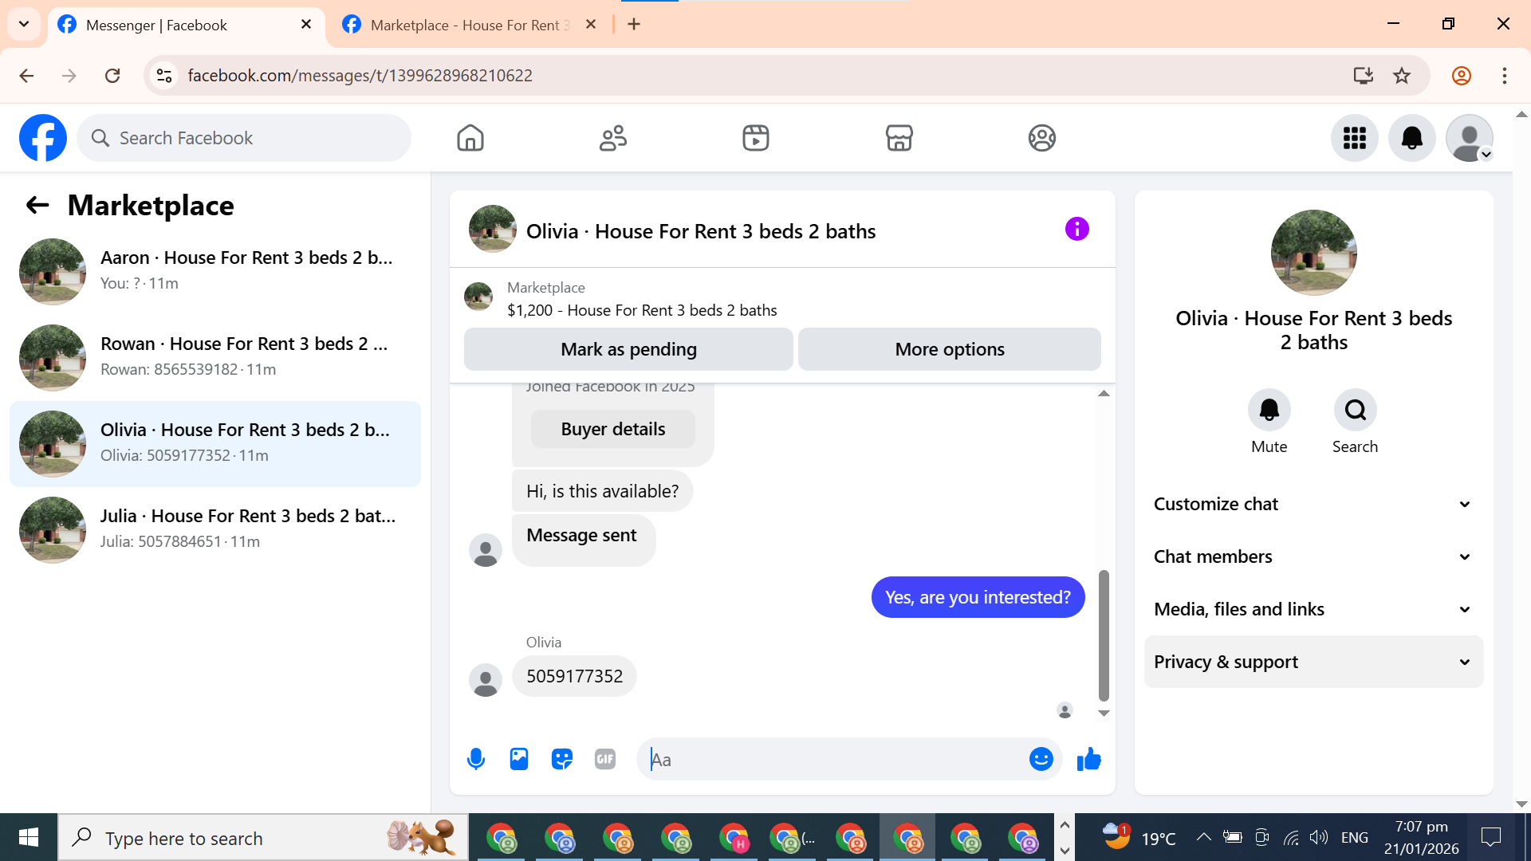Image resolution: width=1531 pixels, height=861 pixels.
Task: Click the Buyer details button
Action: click(612, 429)
